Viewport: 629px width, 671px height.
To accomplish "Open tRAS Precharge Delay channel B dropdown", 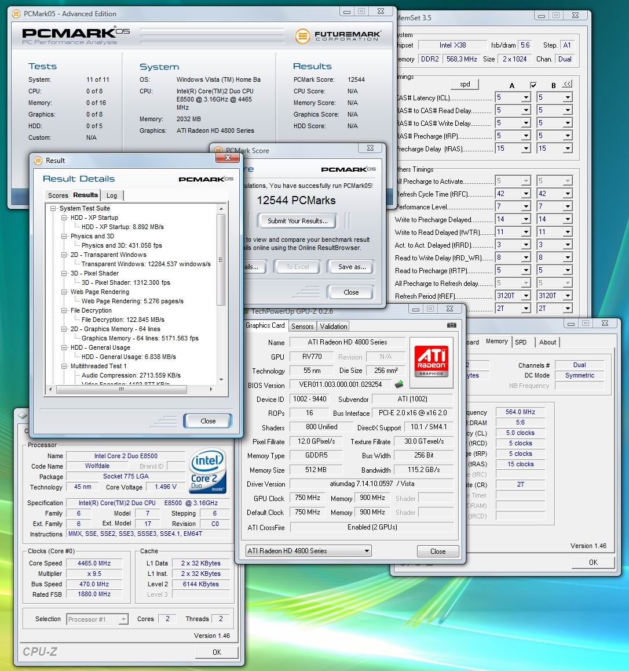I will point(568,148).
